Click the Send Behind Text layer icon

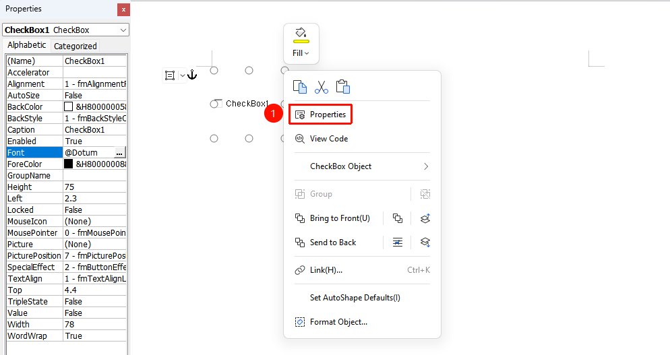pos(425,243)
